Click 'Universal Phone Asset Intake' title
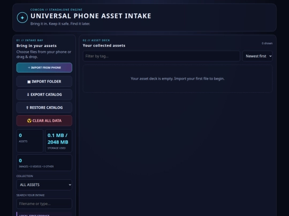The height and width of the screenshot is (216, 289). point(91,16)
